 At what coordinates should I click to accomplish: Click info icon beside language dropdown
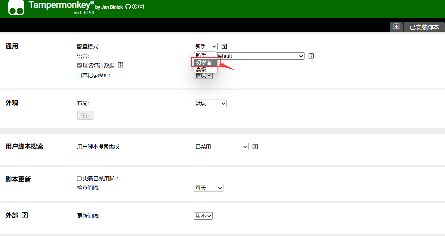pyautogui.click(x=311, y=56)
